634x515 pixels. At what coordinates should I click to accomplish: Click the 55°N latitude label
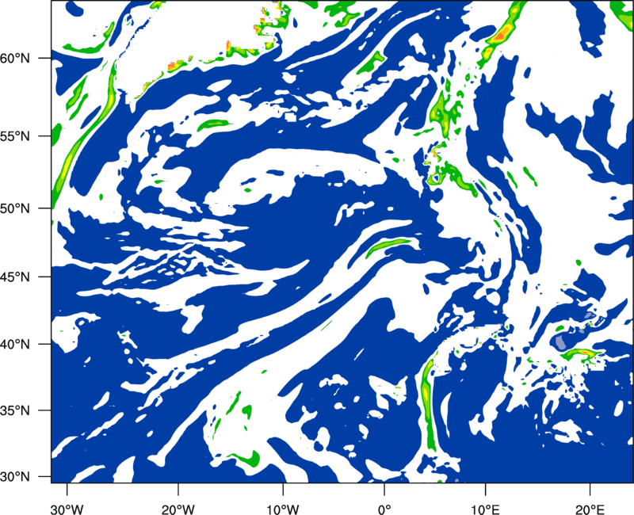(15, 136)
